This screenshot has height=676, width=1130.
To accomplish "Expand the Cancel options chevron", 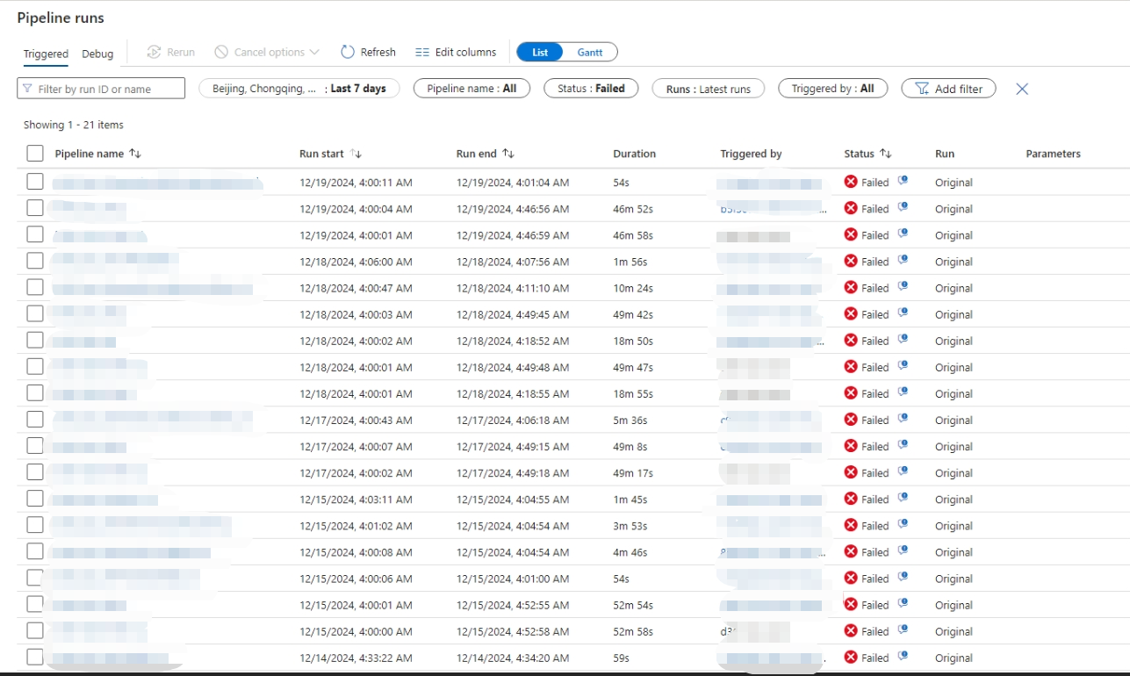I will tap(314, 53).
